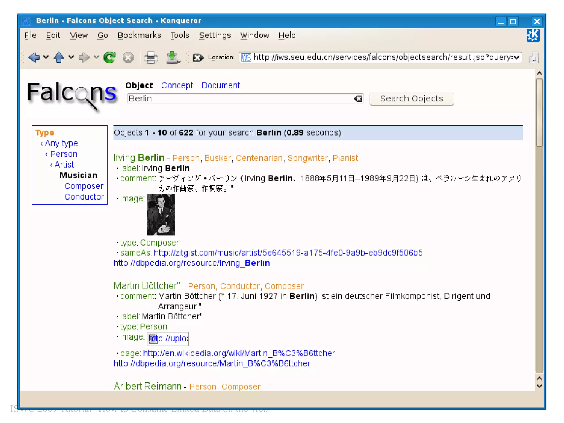Open the Bookmarks menu
The height and width of the screenshot is (423, 564).
pyautogui.click(x=139, y=35)
